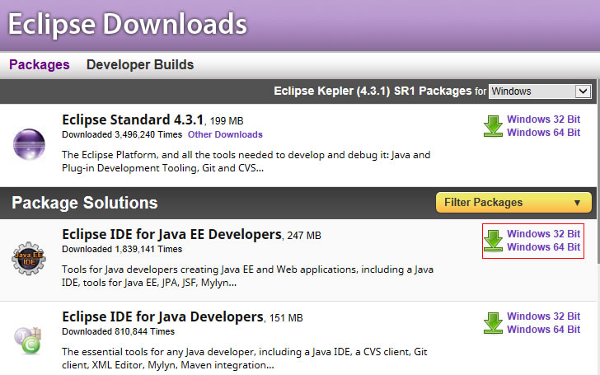The image size is (600, 375).
Task: Click the Java EE IDE gear icon
Action: click(29, 258)
